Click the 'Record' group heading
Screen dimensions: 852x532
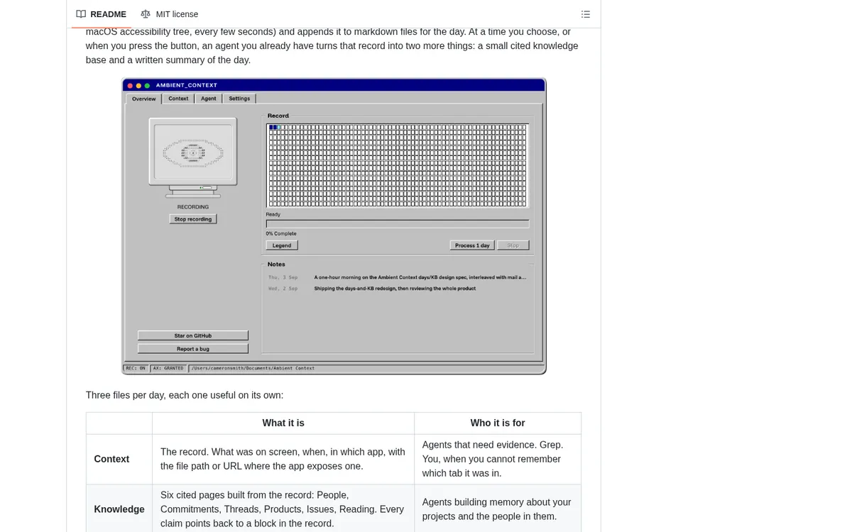(x=278, y=116)
